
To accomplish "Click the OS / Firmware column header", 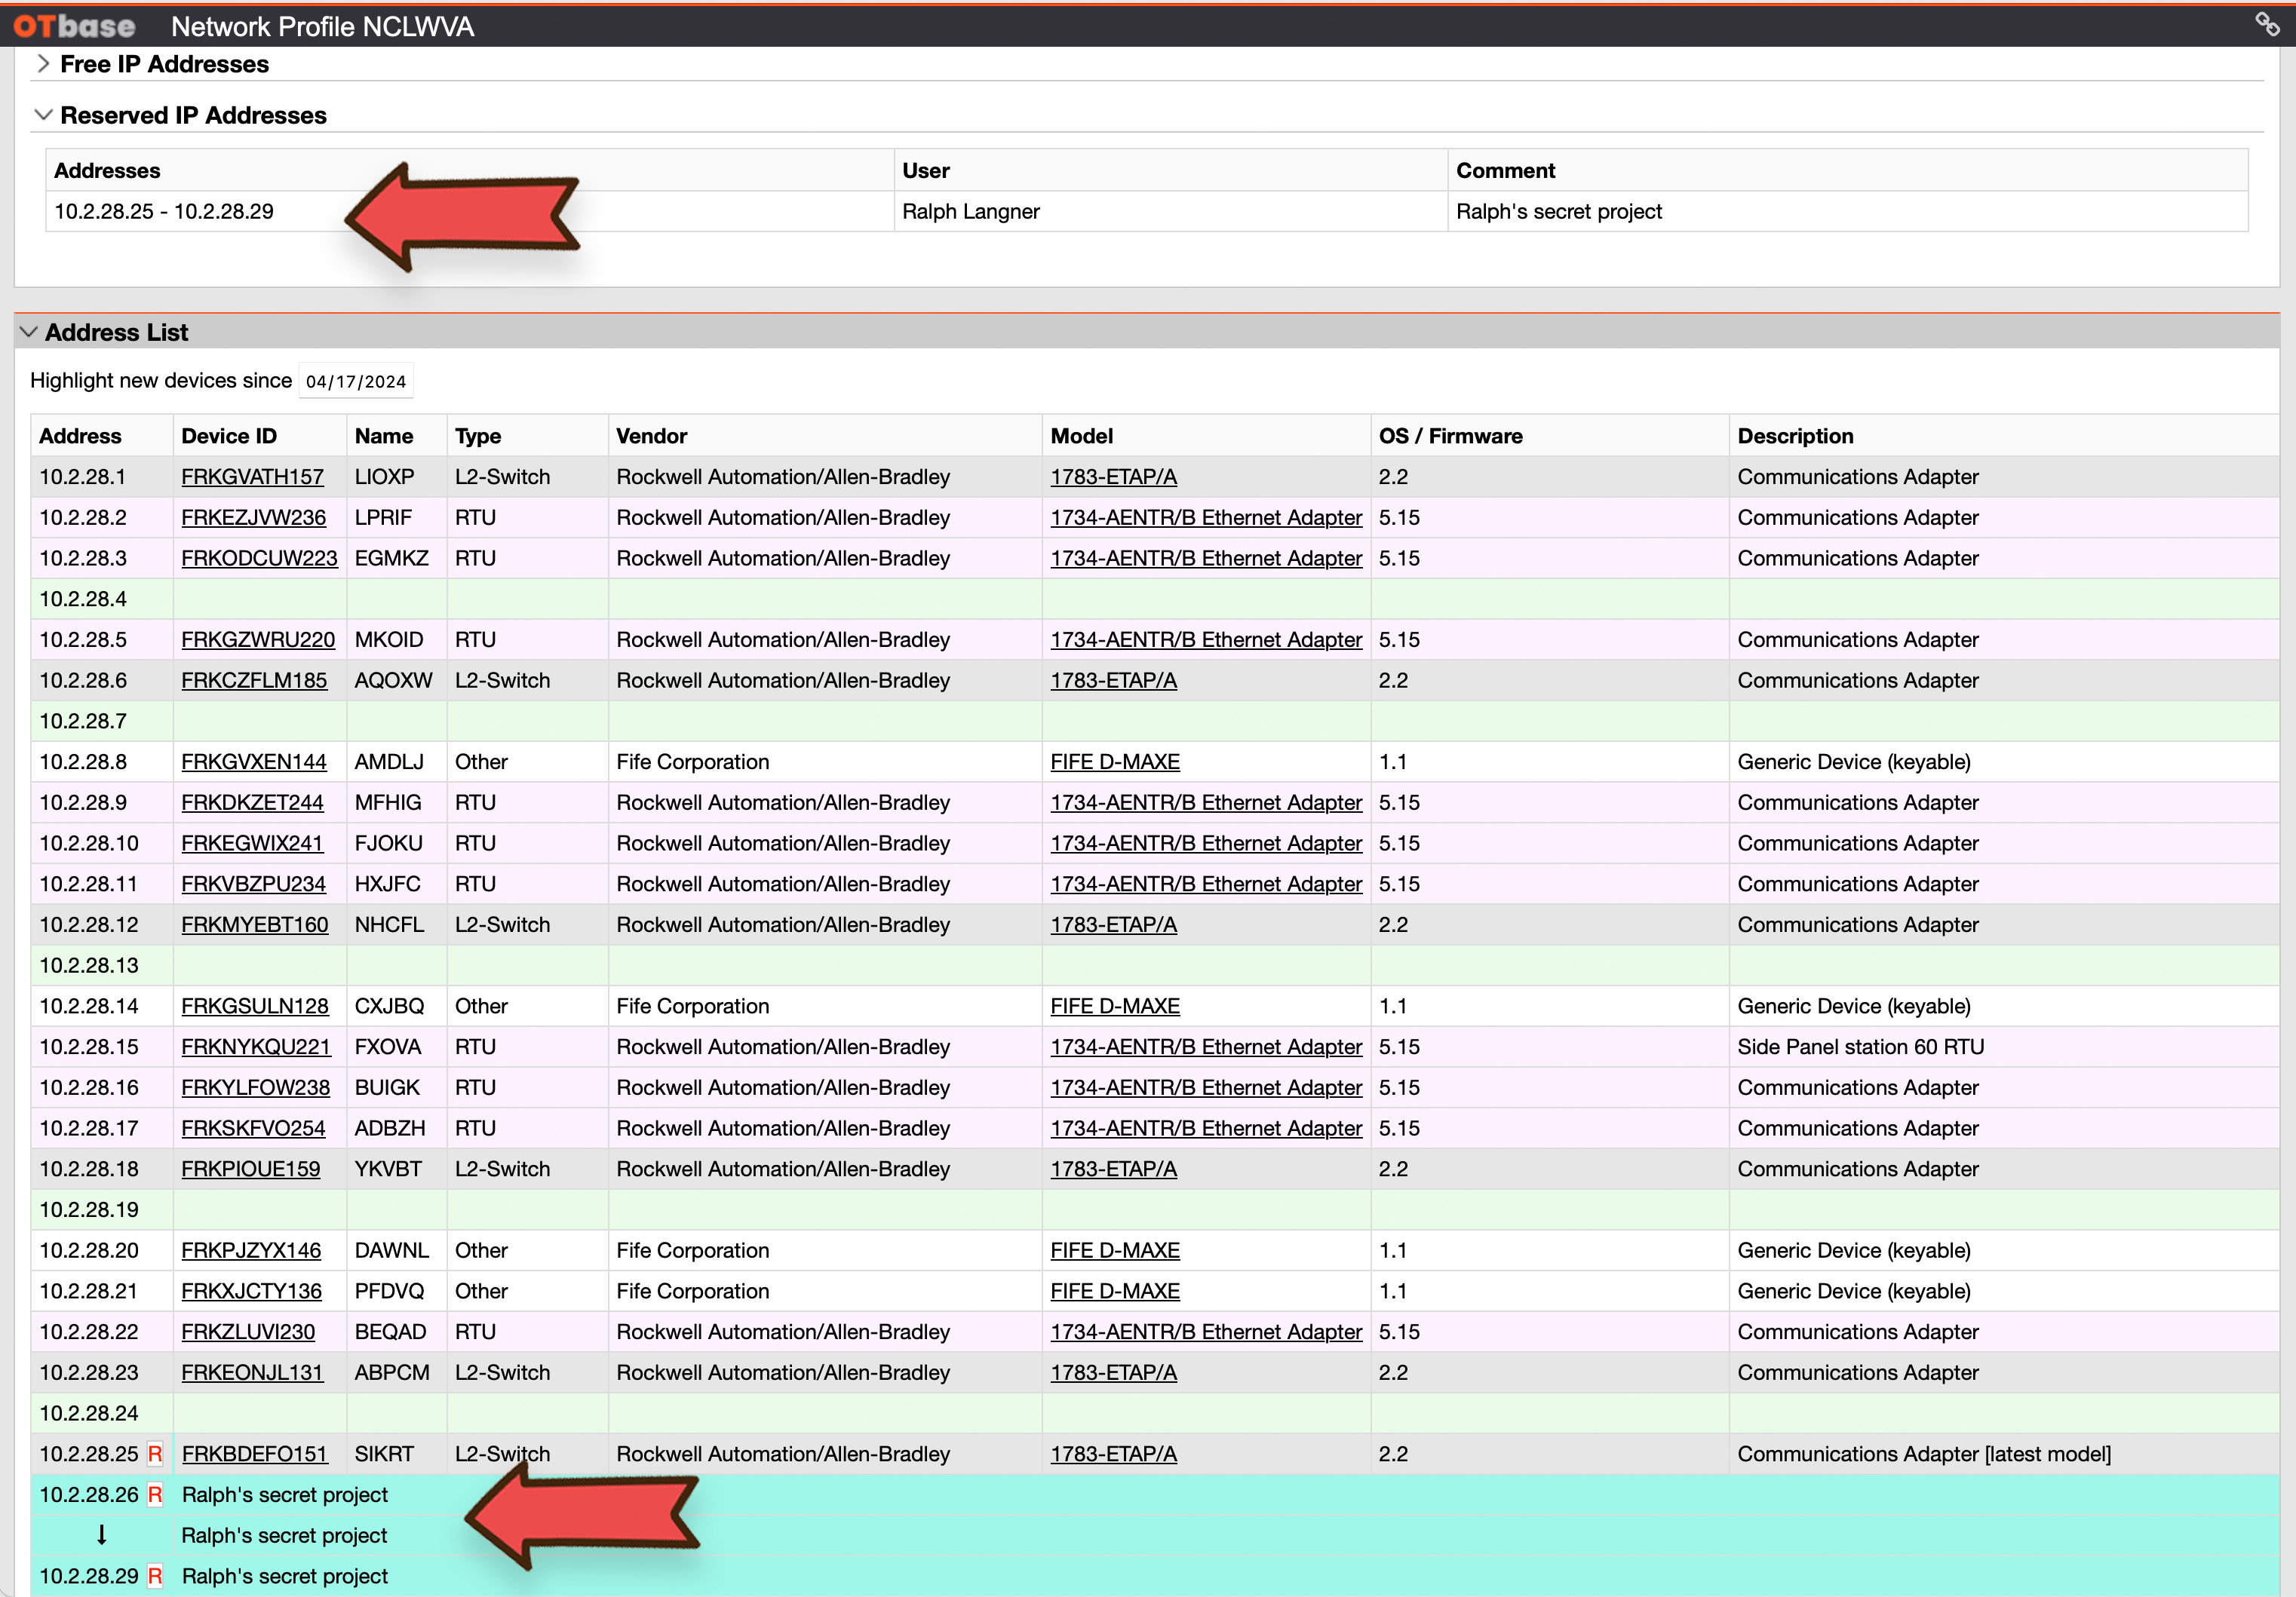I will coord(1449,436).
